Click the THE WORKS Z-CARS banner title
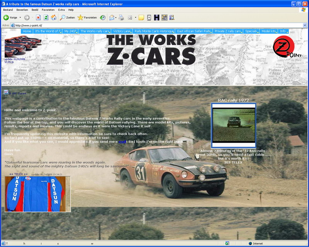This screenshot has height=247, width=309. 151,50
